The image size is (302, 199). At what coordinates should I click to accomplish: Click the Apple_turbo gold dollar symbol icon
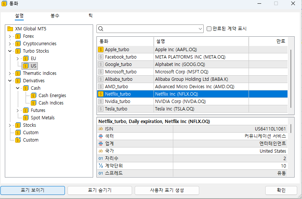point(101,49)
